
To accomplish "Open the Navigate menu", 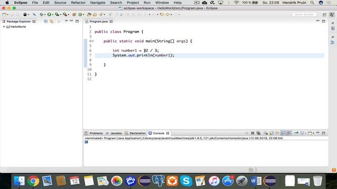I will 97,3.
